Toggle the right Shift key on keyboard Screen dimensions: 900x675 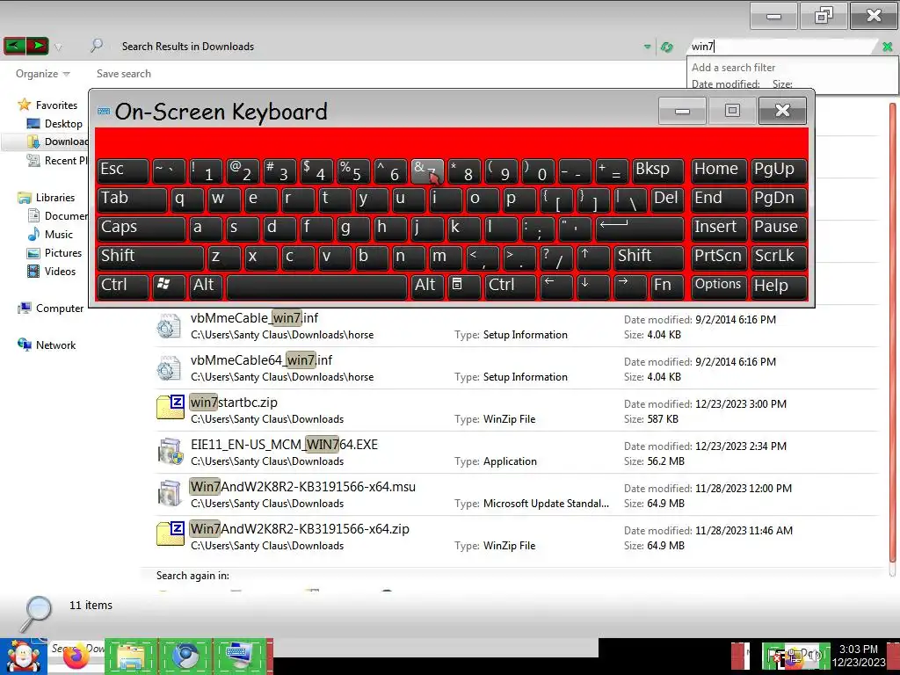coord(650,257)
